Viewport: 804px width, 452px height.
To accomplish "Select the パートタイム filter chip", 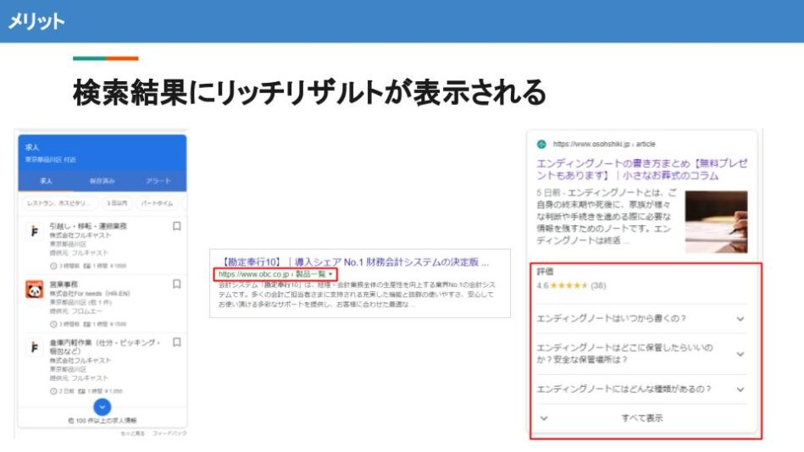I will click(x=157, y=204).
